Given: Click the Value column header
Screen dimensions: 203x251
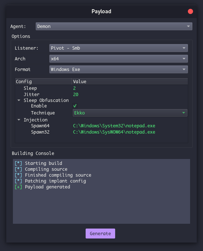Looking at the screenshot, I should pos(130,82).
